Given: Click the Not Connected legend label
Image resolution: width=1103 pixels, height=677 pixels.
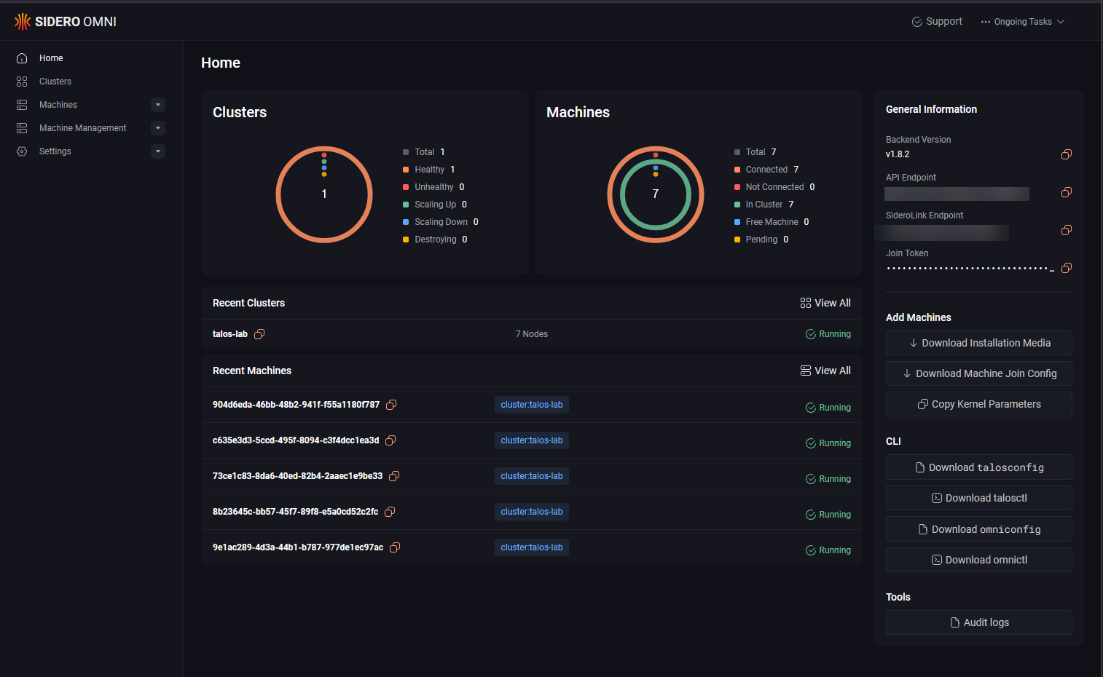Looking at the screenshot, I should tap(775, 187).
